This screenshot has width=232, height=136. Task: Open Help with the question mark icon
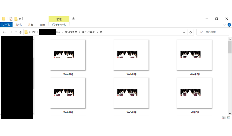tap(229, 25)
